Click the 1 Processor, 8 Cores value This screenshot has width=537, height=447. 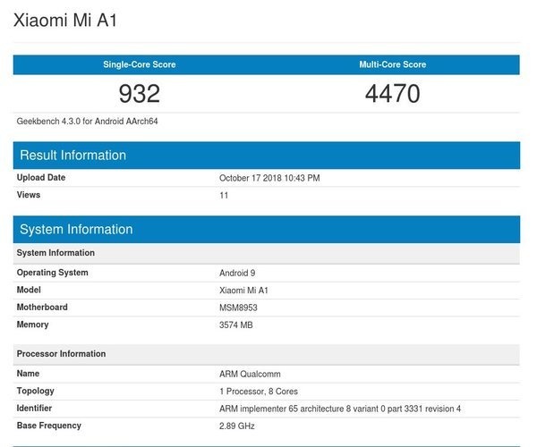click(259, 392)
